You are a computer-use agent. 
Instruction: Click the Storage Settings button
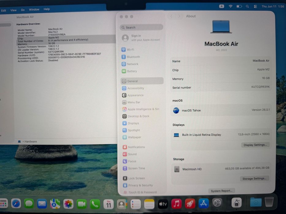(x=254, y=179)
